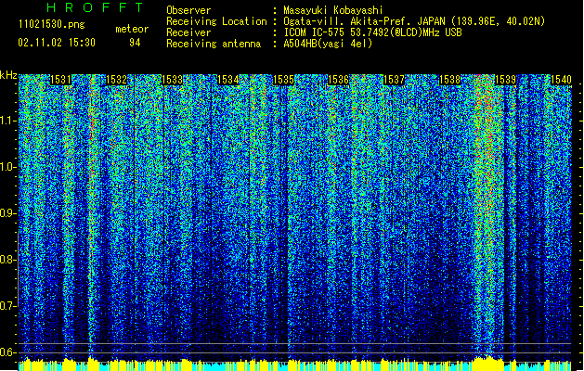Image resolution: width=584 pixels, height=371 pixels.
Task: Click the name Masayuki Kobayashi
Action: point(333,10)
